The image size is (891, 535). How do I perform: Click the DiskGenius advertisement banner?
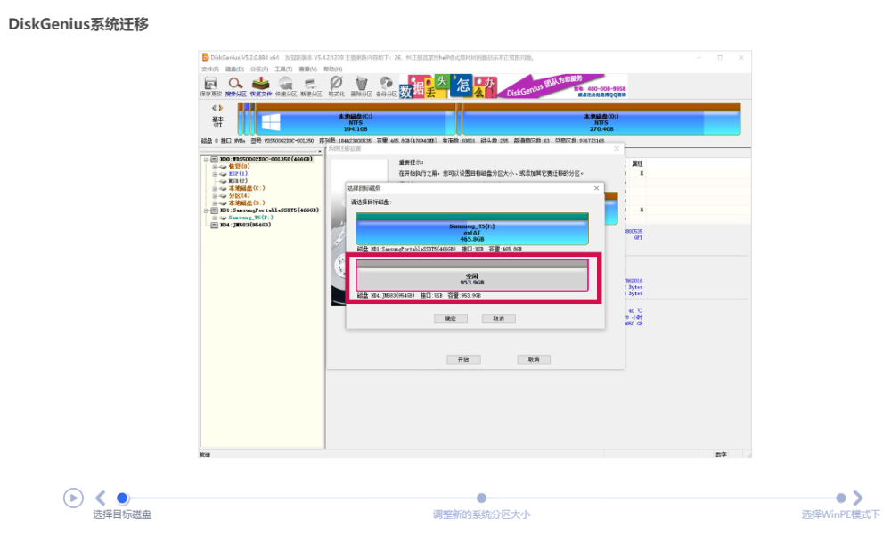pos(513,86)
